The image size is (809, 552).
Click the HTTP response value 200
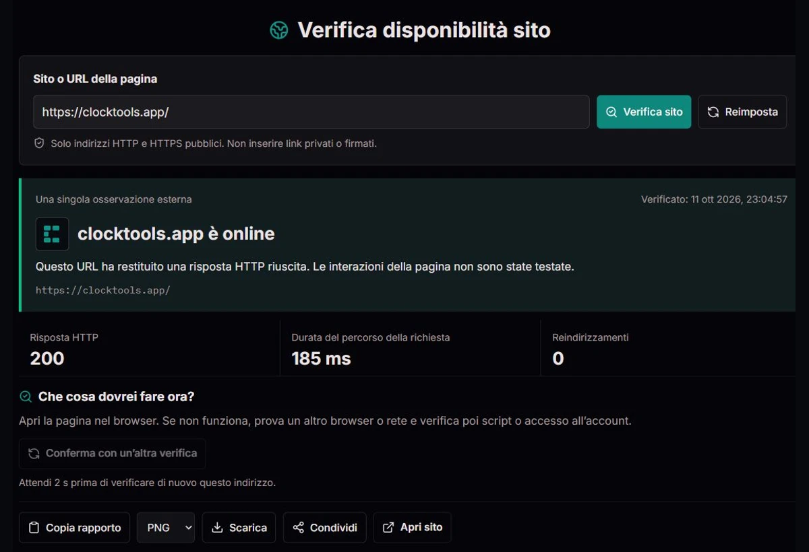click(x=47, y=359)
